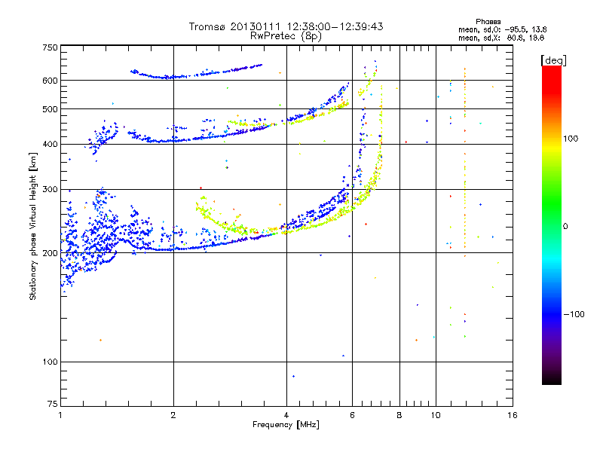Click the y-axis tick label '300'
This screenshot has width=603, height=452.
tap(50, 190)
